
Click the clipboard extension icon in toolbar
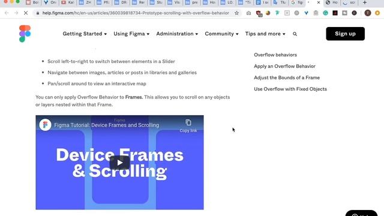pos(316,13)
